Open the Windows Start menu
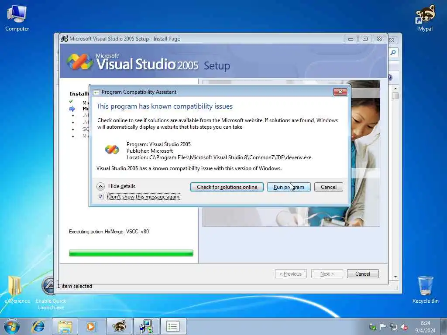The width and height of the screenshot is (447, 335). [x=12, y=326]
